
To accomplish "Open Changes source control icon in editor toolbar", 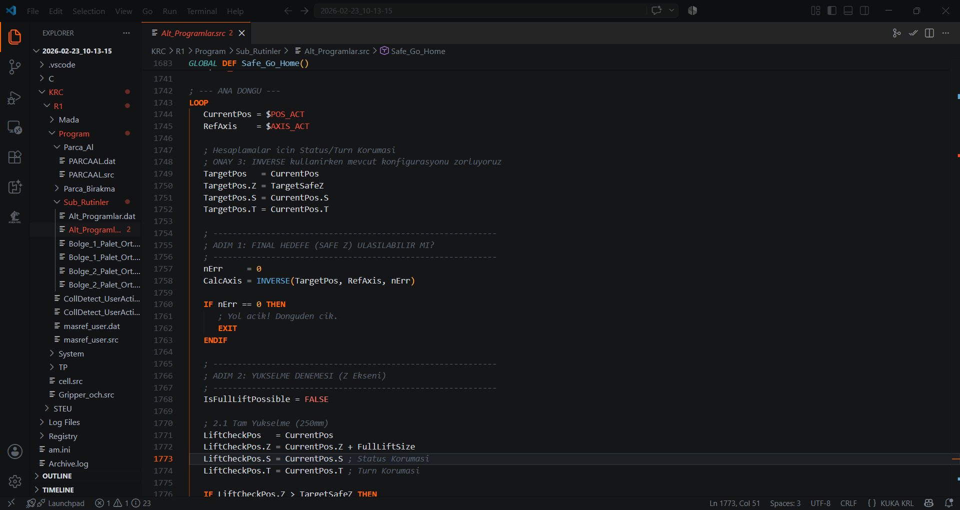I will coord(897,33).
